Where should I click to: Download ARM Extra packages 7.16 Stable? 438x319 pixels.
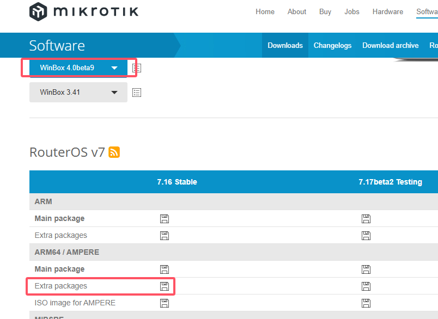165,236
